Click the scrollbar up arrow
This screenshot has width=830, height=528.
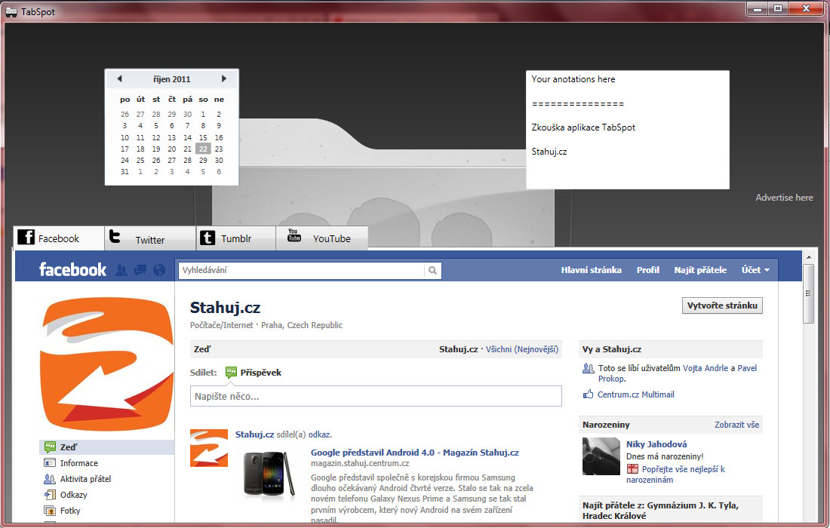pos(808,257)
